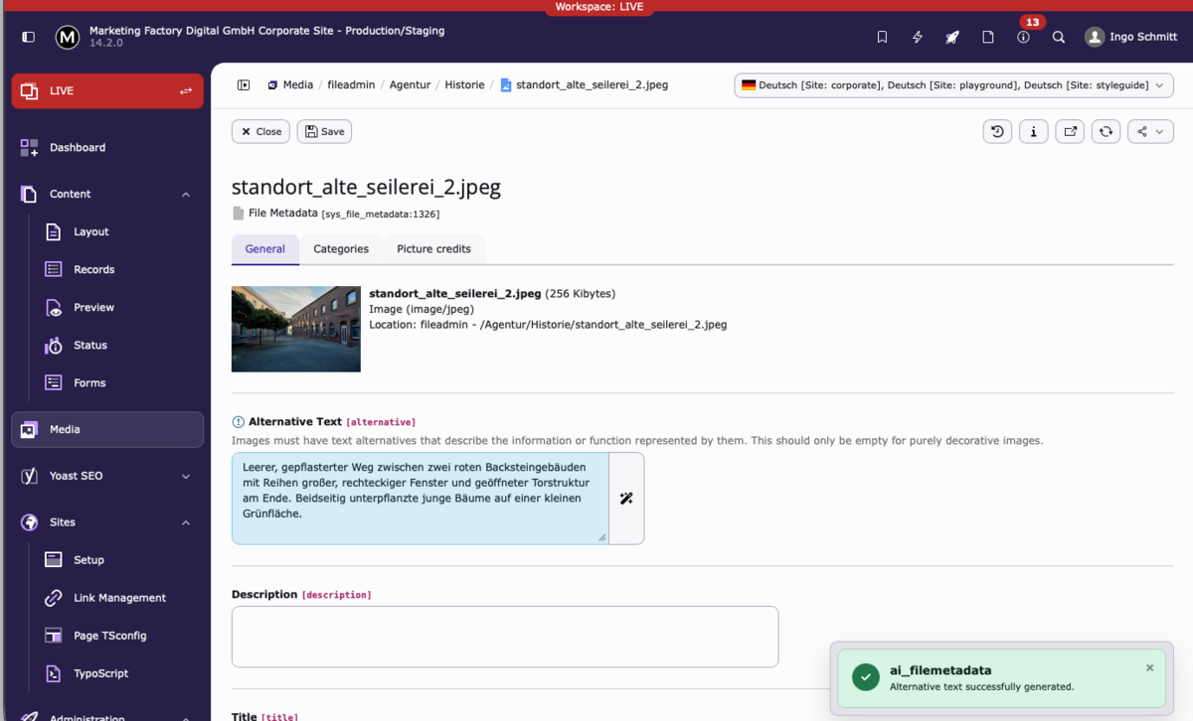Switch to the Categories tab
Viewport: 1193px width, 721px height.
341,249
